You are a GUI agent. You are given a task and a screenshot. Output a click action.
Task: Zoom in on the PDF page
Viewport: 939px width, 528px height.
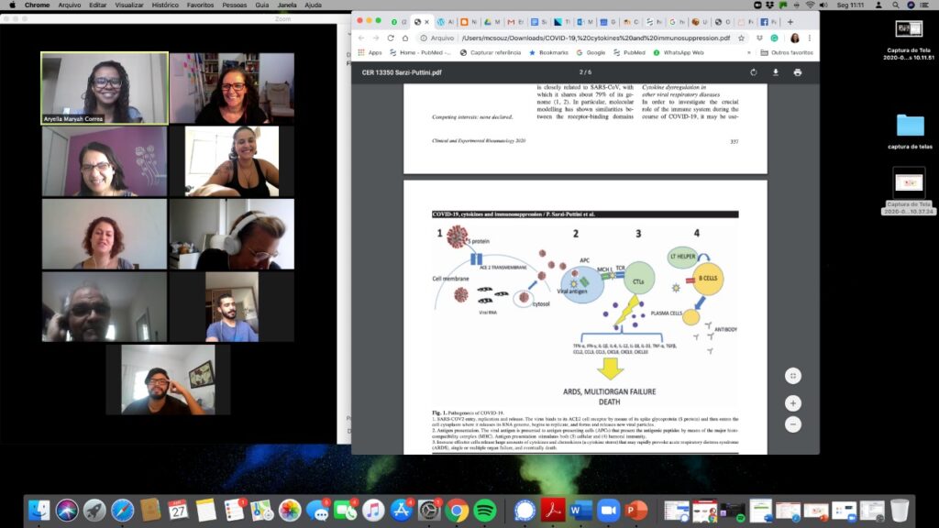click(793, 403)
